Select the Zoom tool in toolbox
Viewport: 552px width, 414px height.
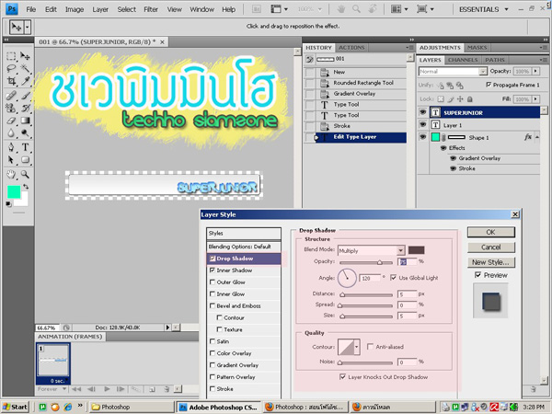pyautogui.click(x=25, y=174)
